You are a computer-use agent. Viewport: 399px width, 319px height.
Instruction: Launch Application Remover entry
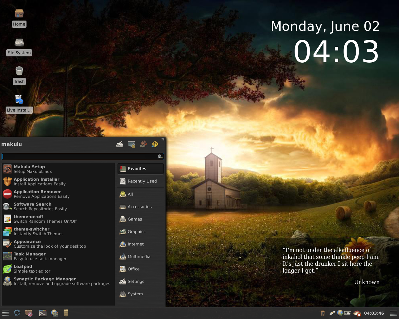[x=58, y=194]
